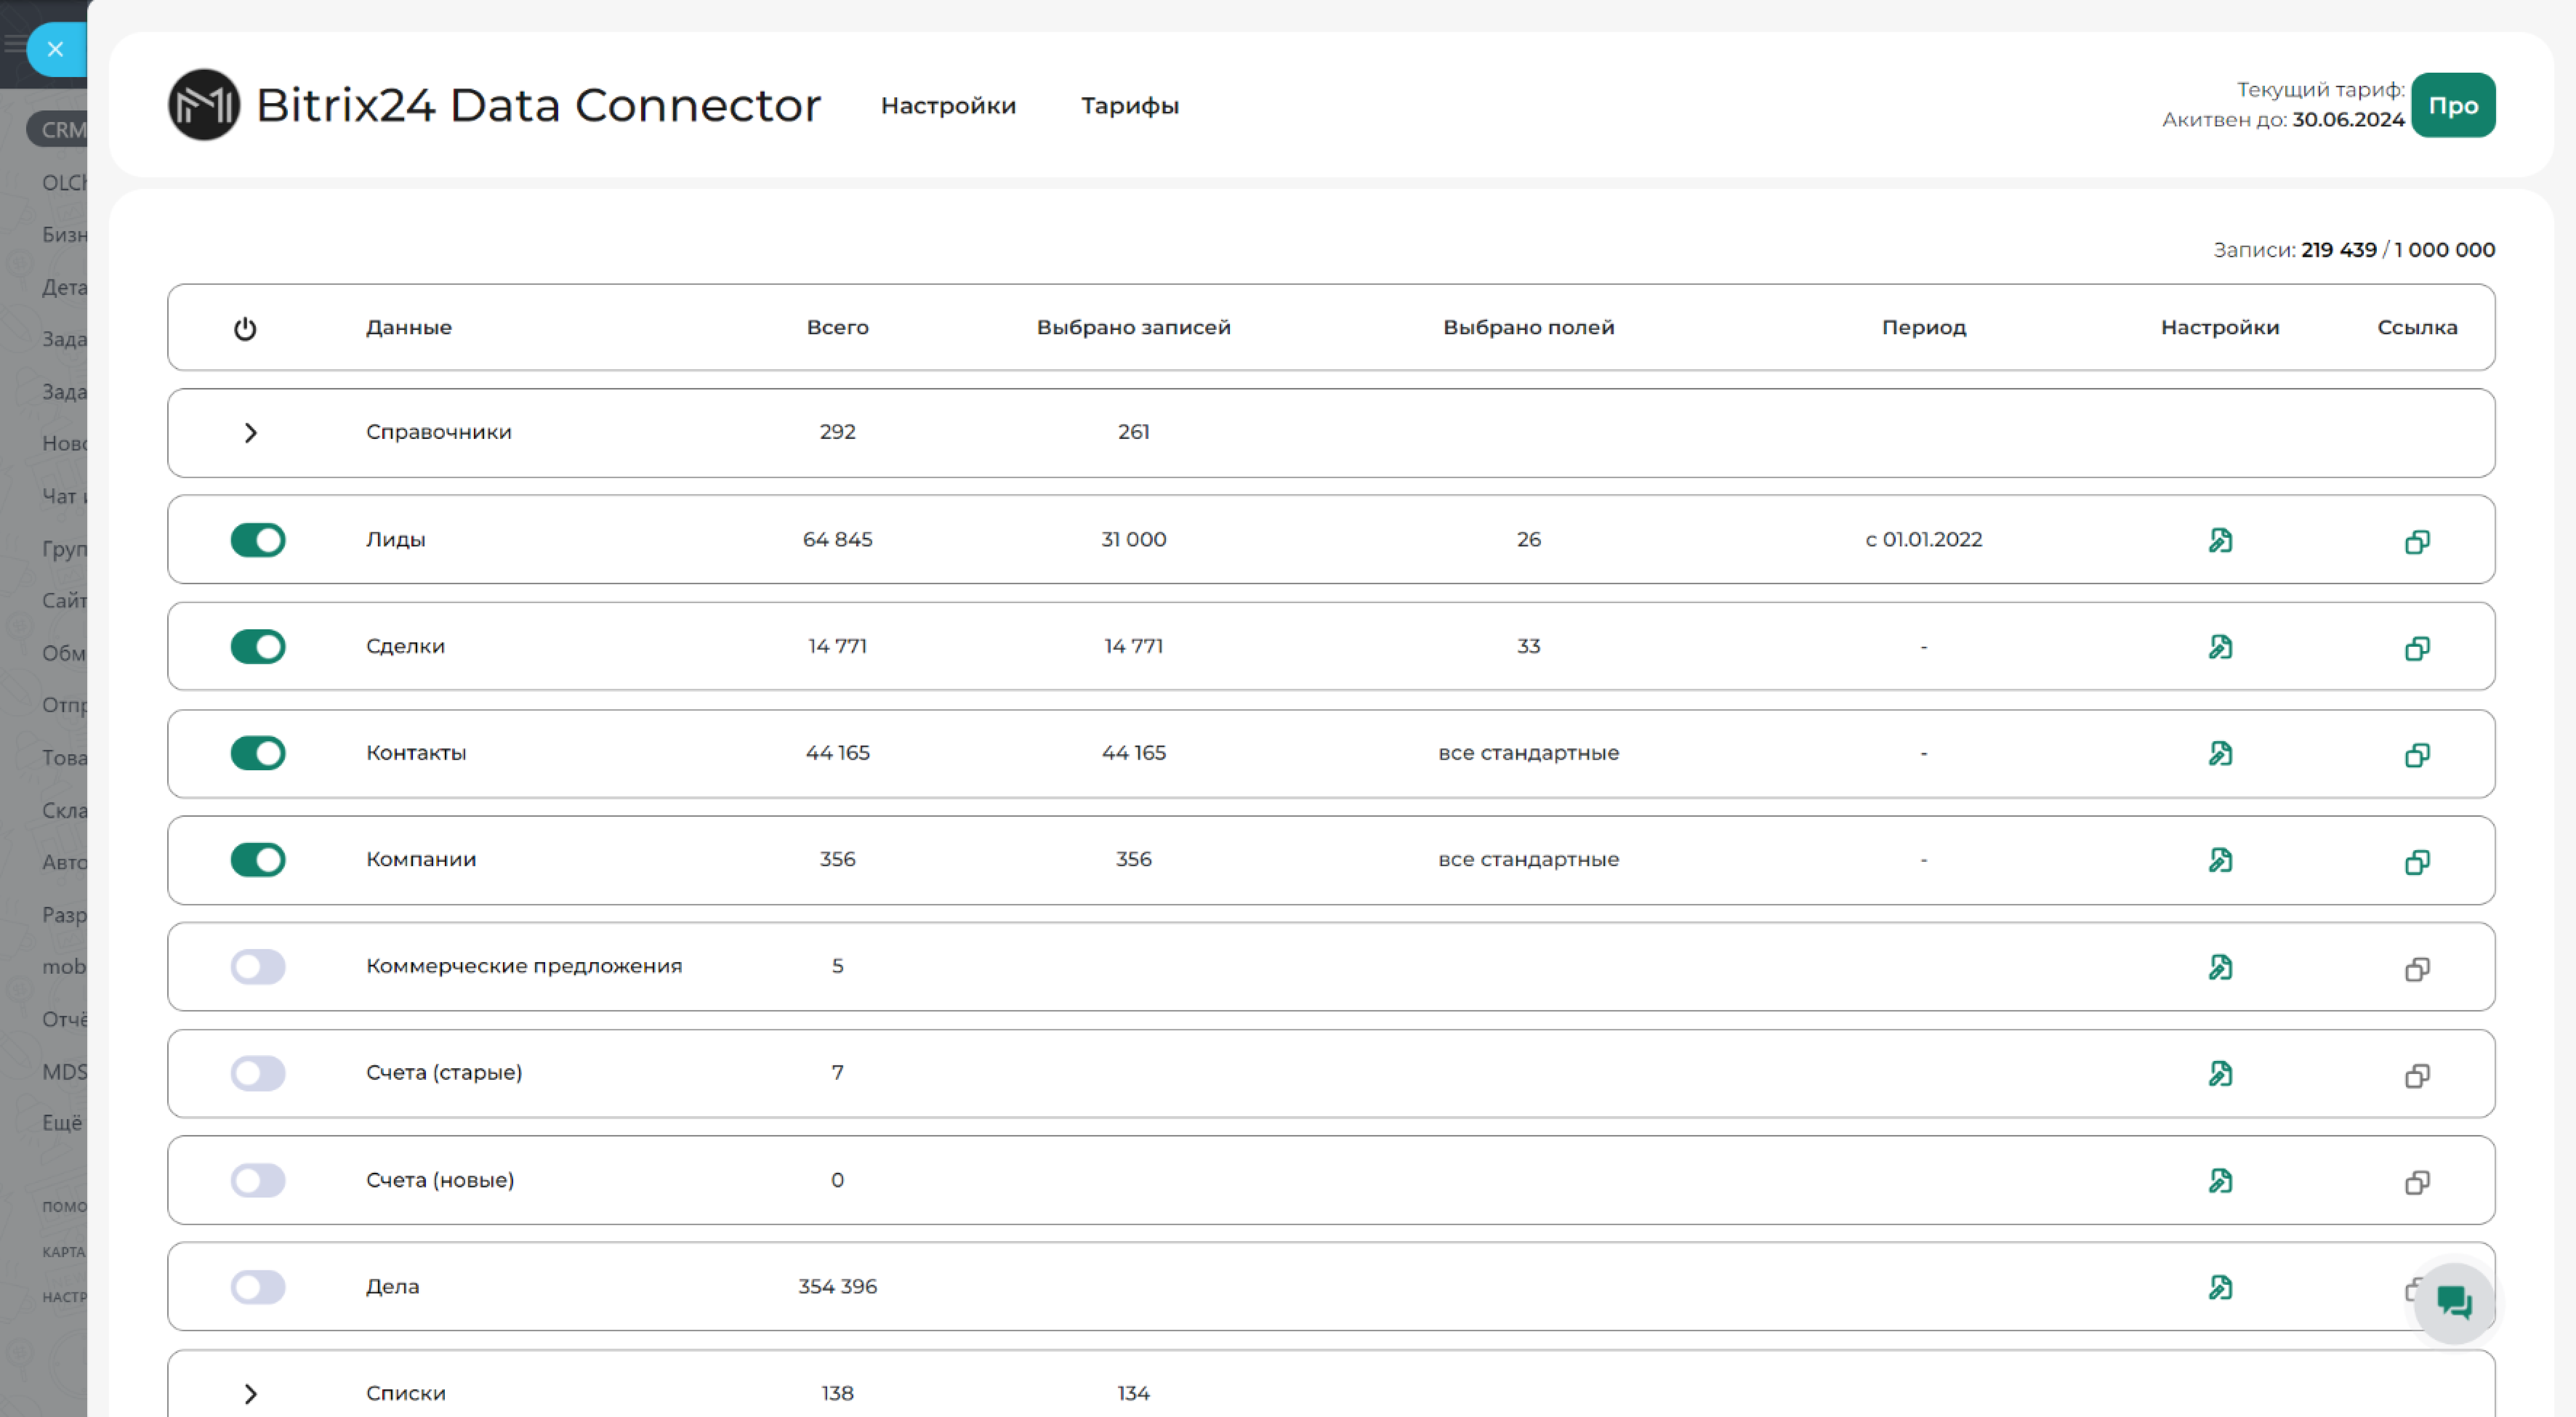2576x1417 pixels.
Task: Open settings icon for Контакты row
Action: [2220, 753]
